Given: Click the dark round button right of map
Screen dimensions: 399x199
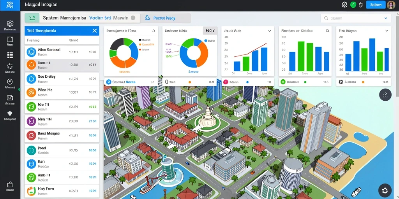Looking at the screenshot, I should (x=385, y=95).
